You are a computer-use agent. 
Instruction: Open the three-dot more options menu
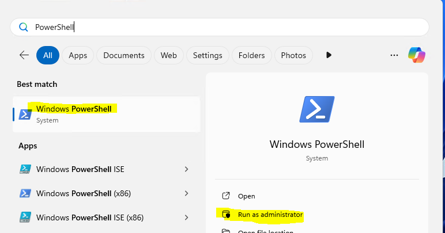[394, 55]
